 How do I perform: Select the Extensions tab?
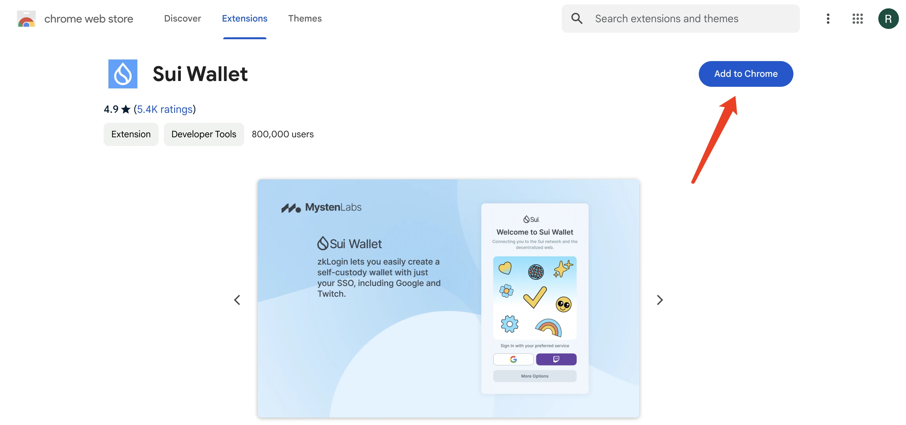click(245, 18)
